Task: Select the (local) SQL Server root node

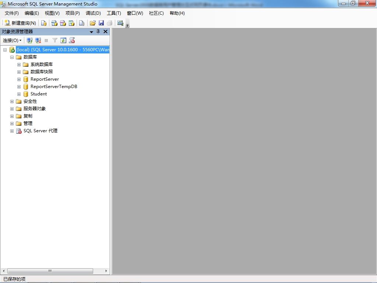Action: [x=63, y=50]
